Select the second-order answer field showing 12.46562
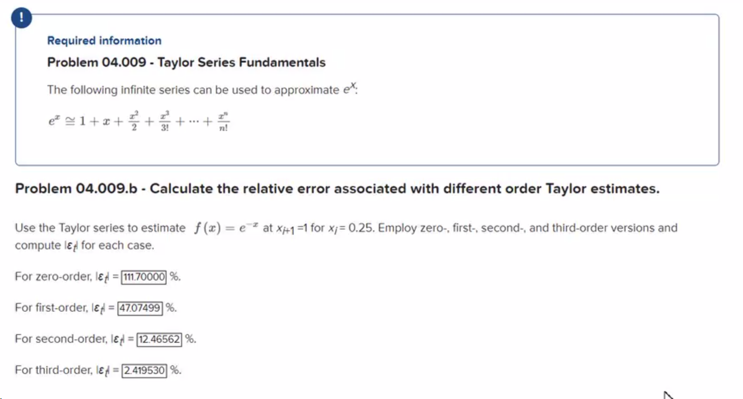 pos(160,339)
